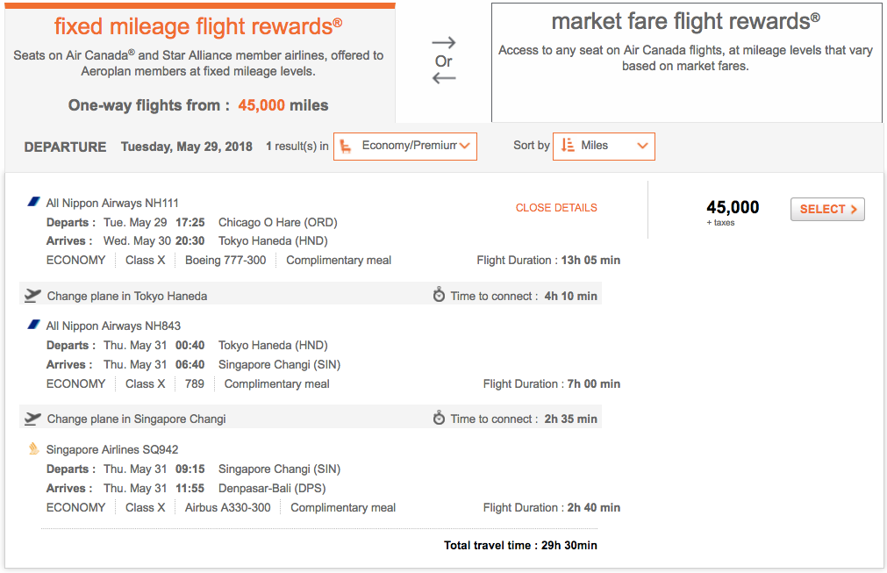
Task: Click the Singapore Airlines SQ942 flight title
Action: tap(112, 450)
